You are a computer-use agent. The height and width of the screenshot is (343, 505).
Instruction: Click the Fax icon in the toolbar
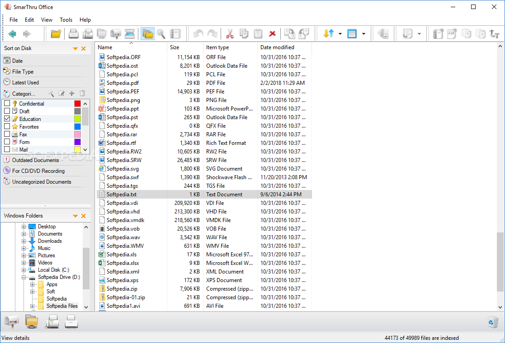pyautogui.click(x=88, y=33)
